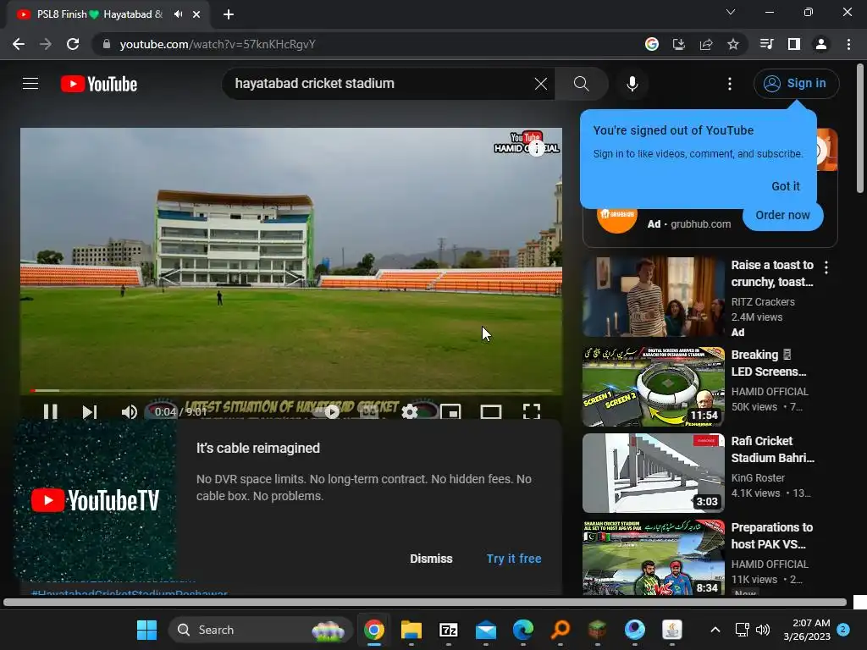
Task: Open the tab search chevron
Action: pyautogui.click(x=731, y=12)
